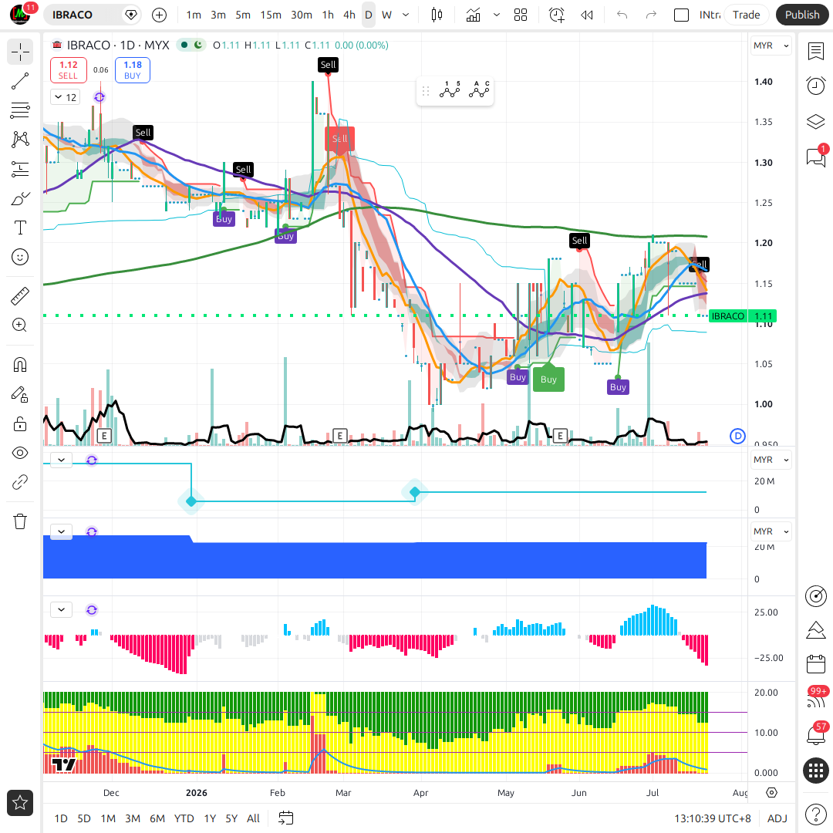Show the All time range
Screen dimensions: 833x833
click(253, 818)
